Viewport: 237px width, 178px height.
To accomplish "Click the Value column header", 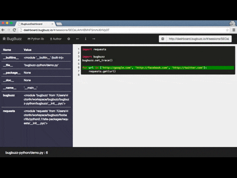I will (x=28, y=50).
